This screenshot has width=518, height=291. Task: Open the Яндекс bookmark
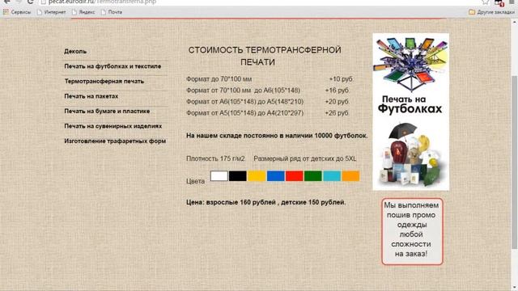[x=83, y=12]
